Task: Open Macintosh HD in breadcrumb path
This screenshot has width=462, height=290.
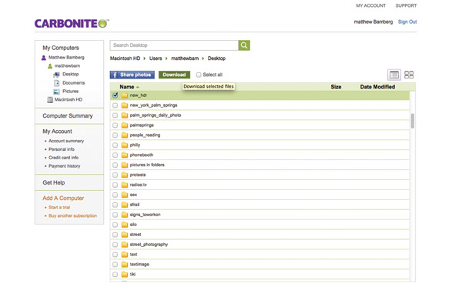Action: [125, 58]
